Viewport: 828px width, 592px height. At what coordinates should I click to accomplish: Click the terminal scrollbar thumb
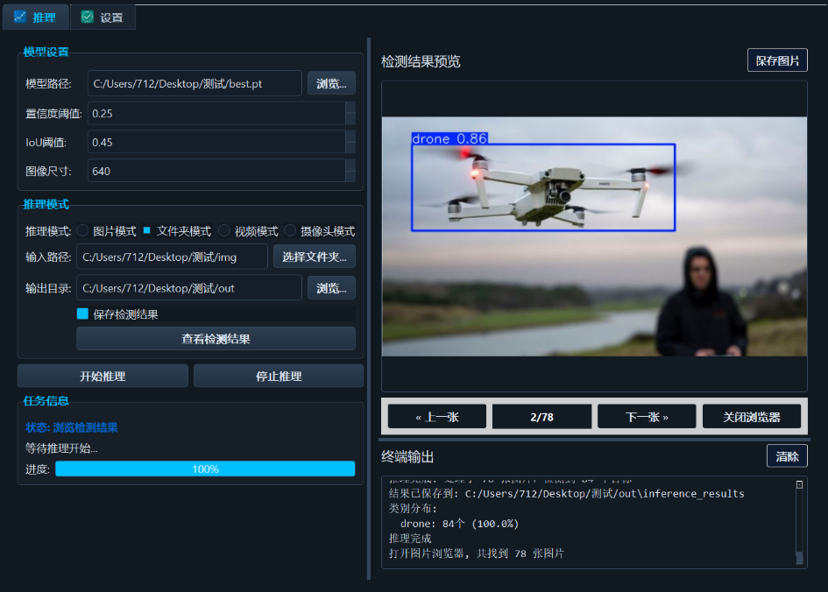click(x=799, y=557)
